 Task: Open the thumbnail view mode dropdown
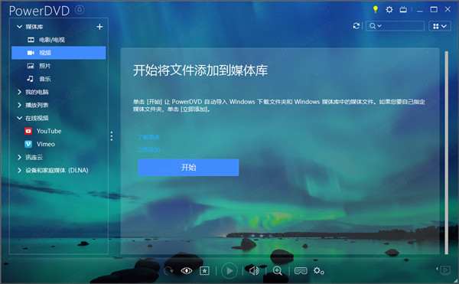pos(440,26)
